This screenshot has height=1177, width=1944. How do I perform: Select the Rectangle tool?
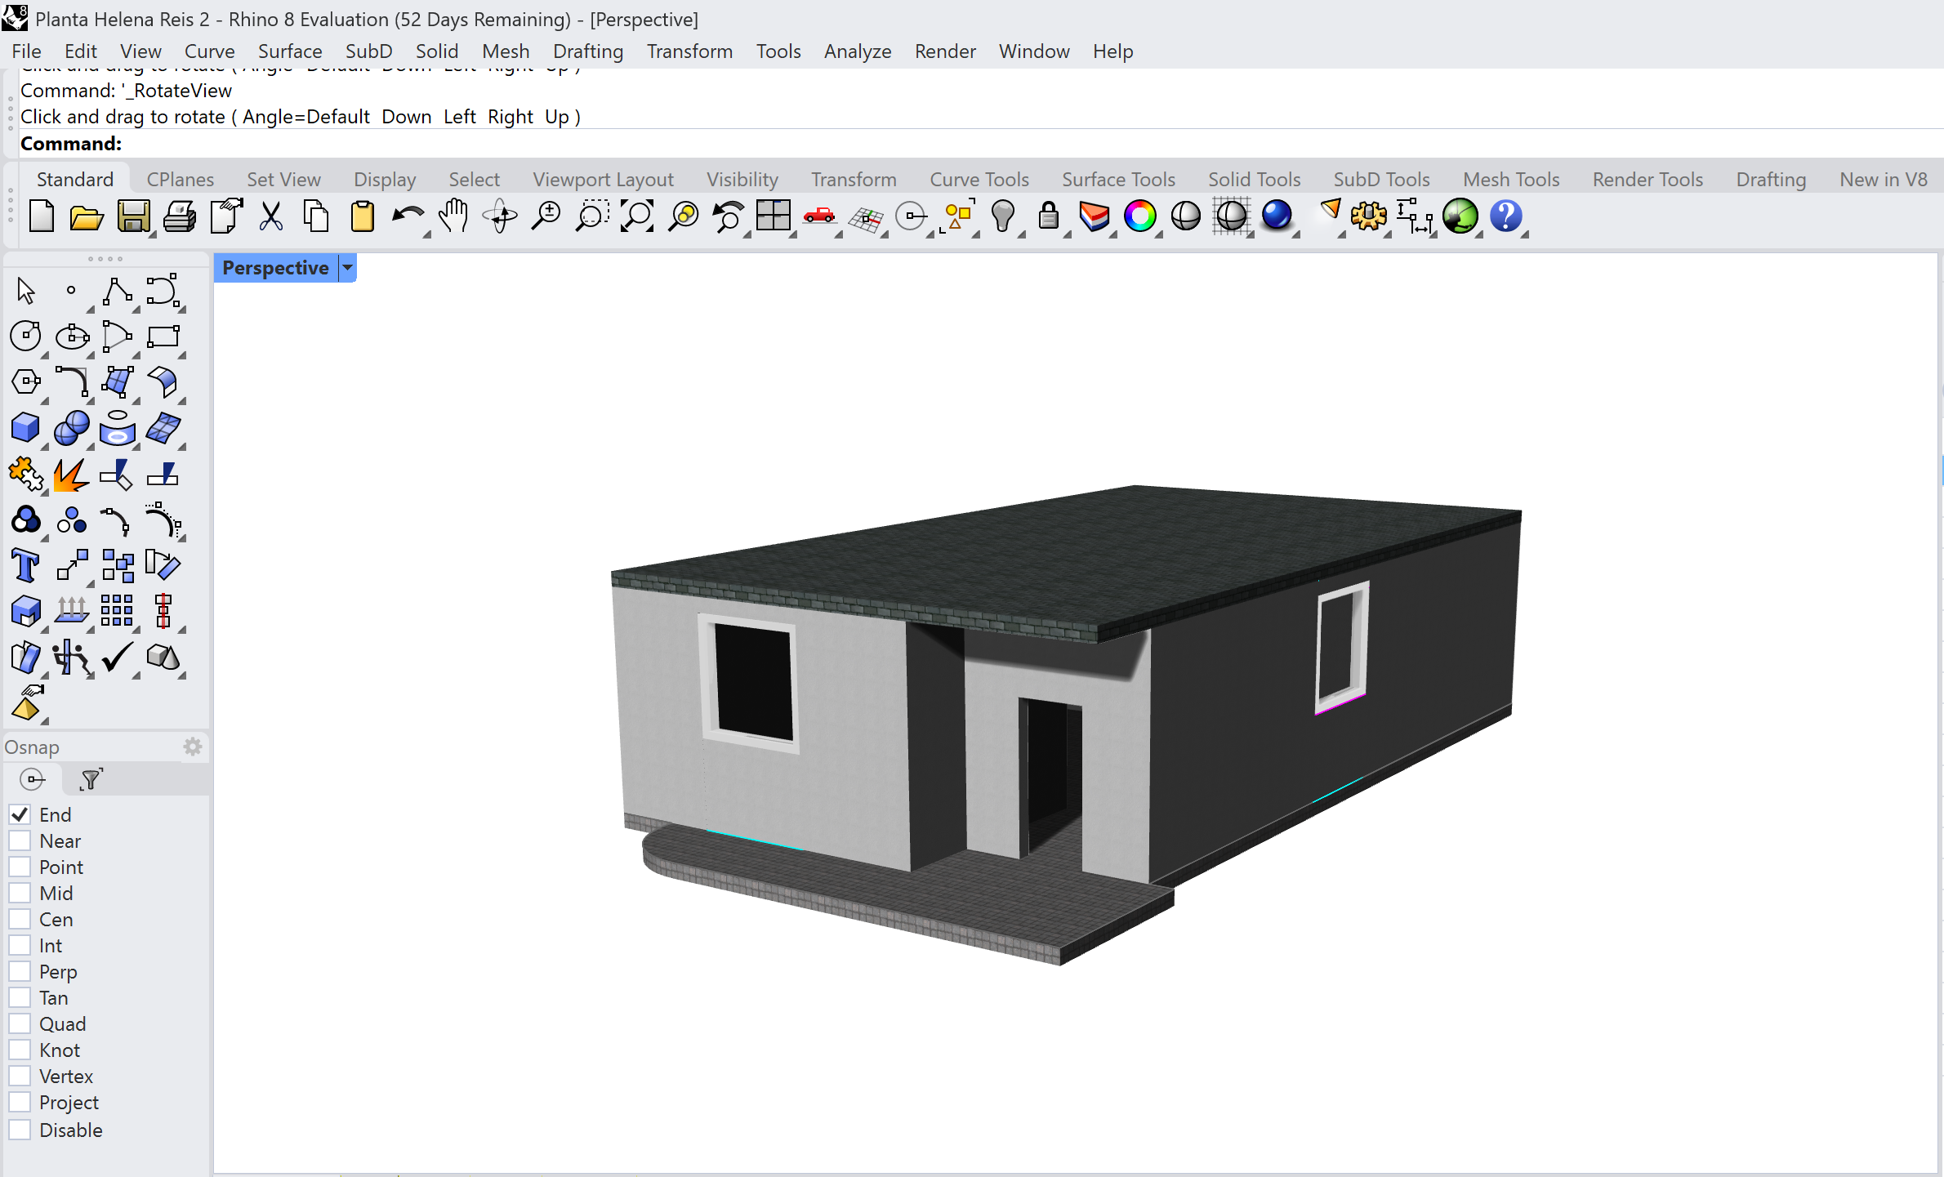163,337
